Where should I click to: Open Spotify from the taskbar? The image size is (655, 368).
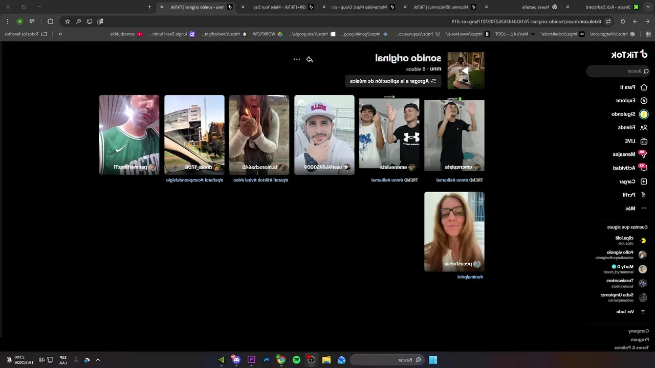coord(296,360)
